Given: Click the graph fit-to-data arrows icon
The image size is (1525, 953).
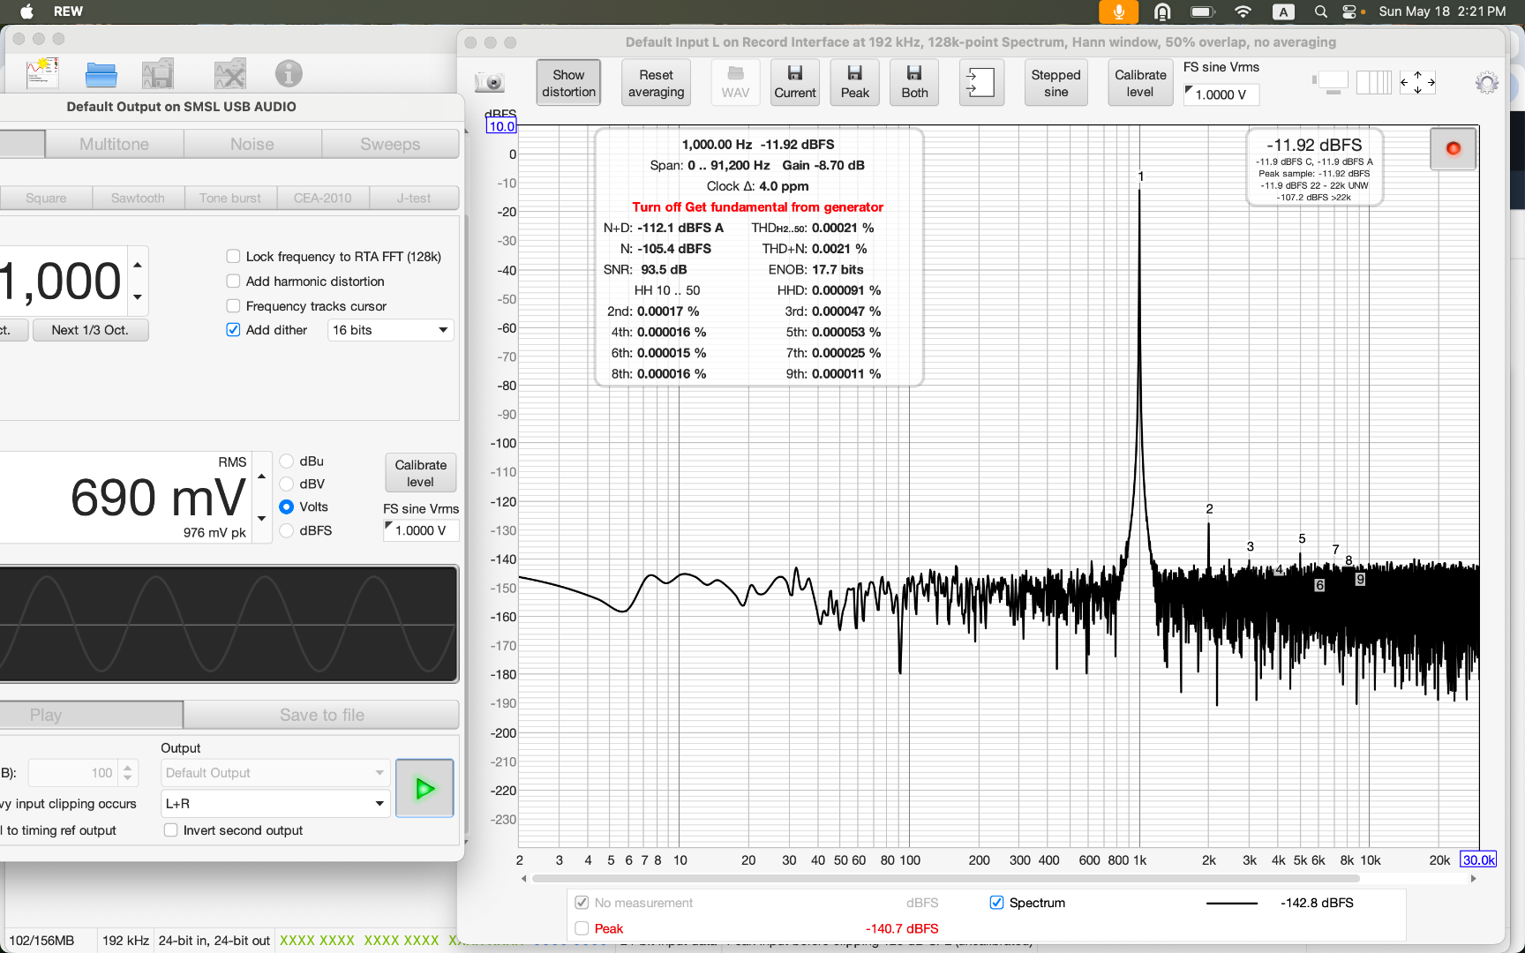Looking at the screenshot, I should (x=1417, y=83).
